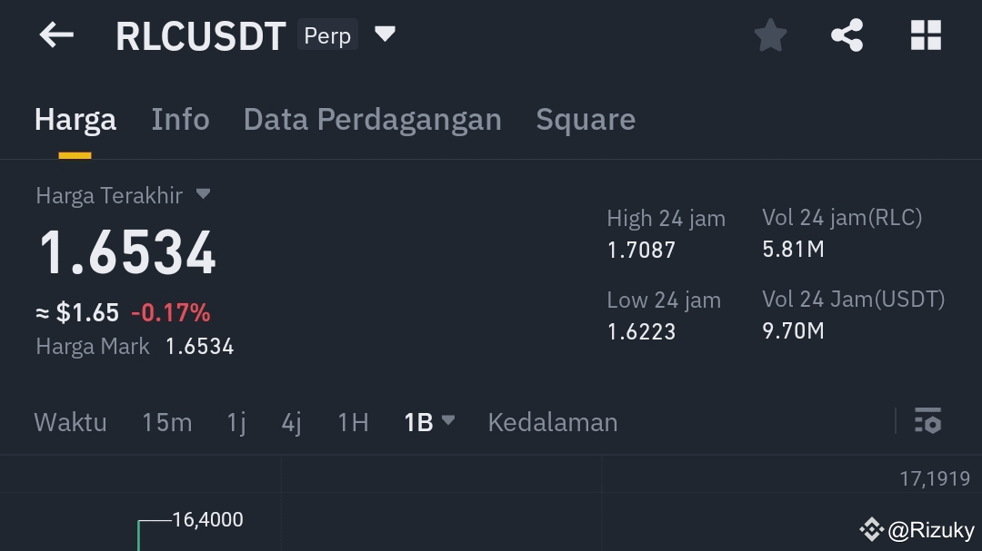Image resolution: width=982 pixels, height=551 pixels.
Task: Expand the Harga Terakhir price type dropdown
Action: (204, 194)
